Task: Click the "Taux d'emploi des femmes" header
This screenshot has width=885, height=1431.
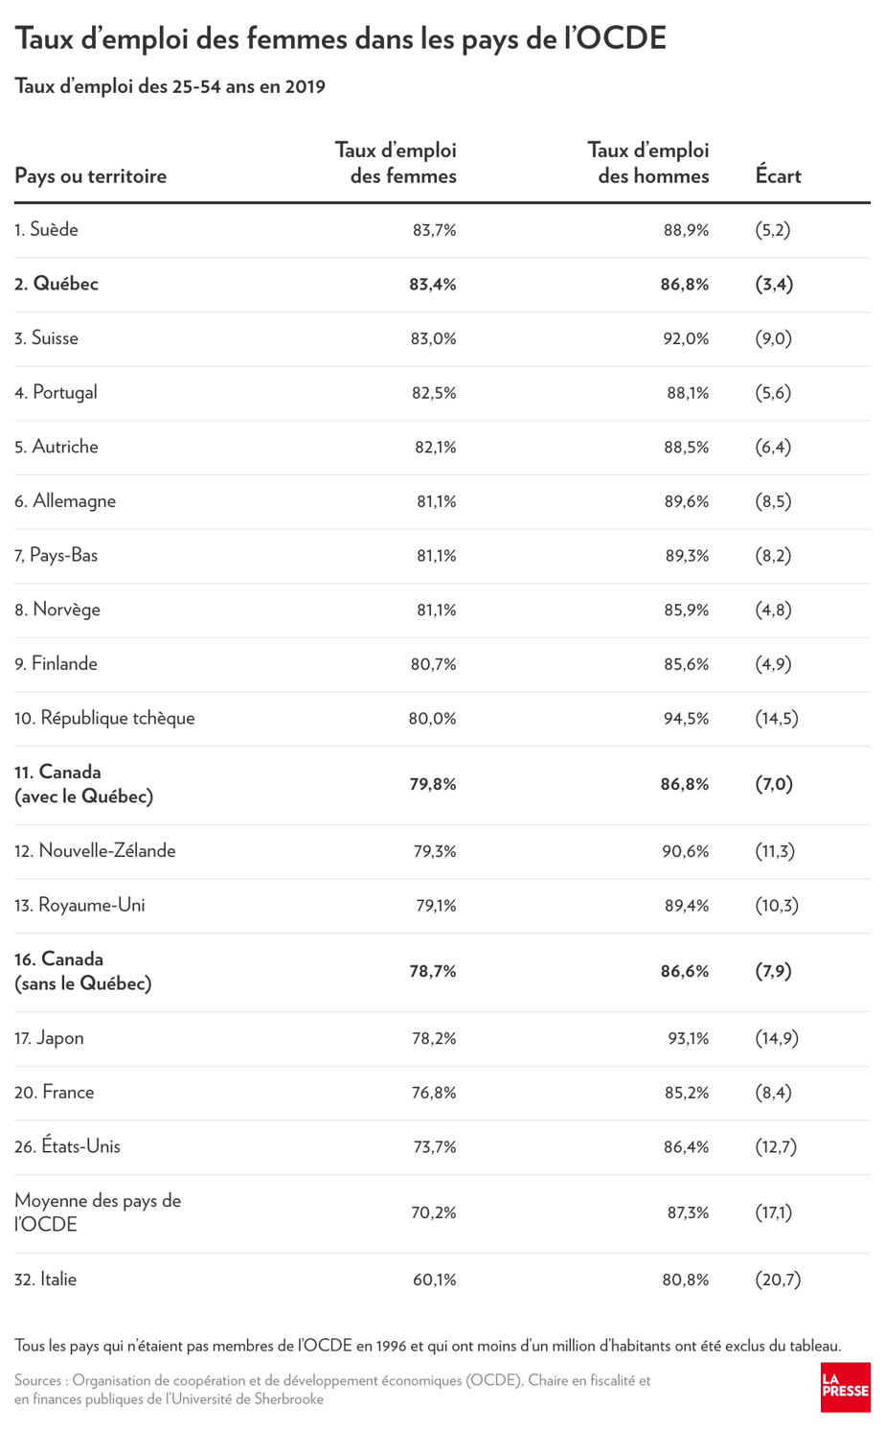Action: click(396, 163)
